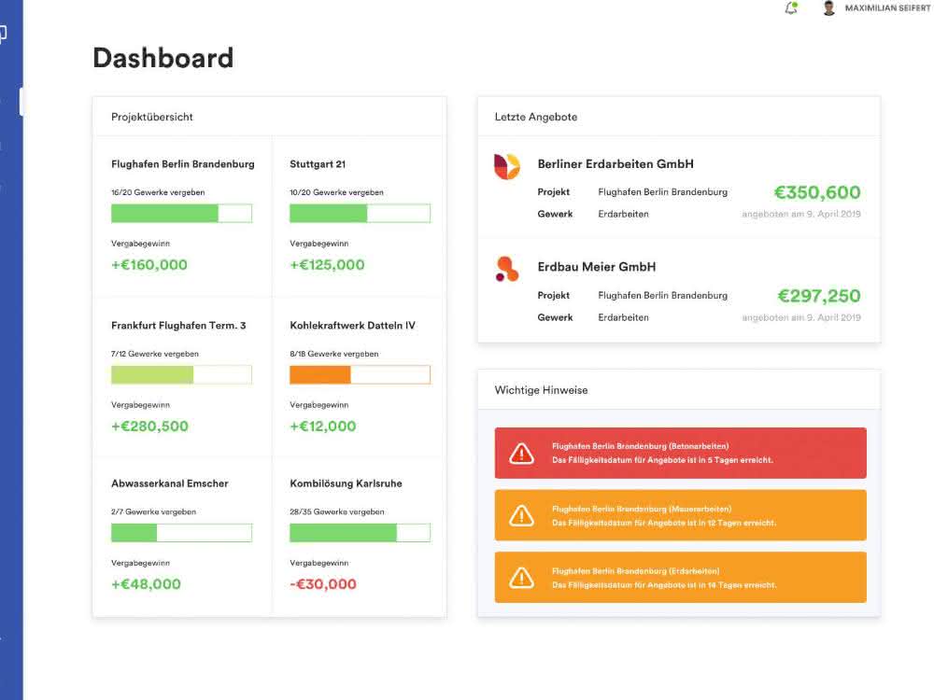Click the orange Datteln IV progress bar
The width and height of the screenshot is (934, 700).
(360, 374)
